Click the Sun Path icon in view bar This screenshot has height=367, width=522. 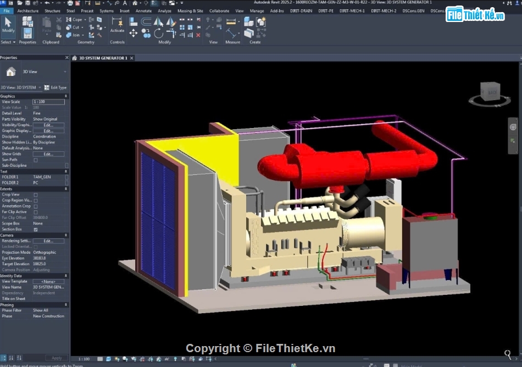pos(117,359)
